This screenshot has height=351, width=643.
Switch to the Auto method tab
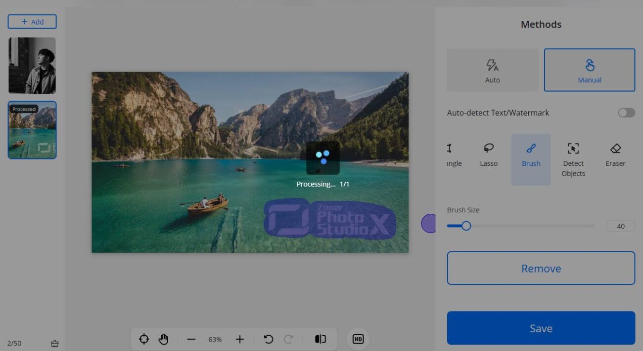coord(492,70)
